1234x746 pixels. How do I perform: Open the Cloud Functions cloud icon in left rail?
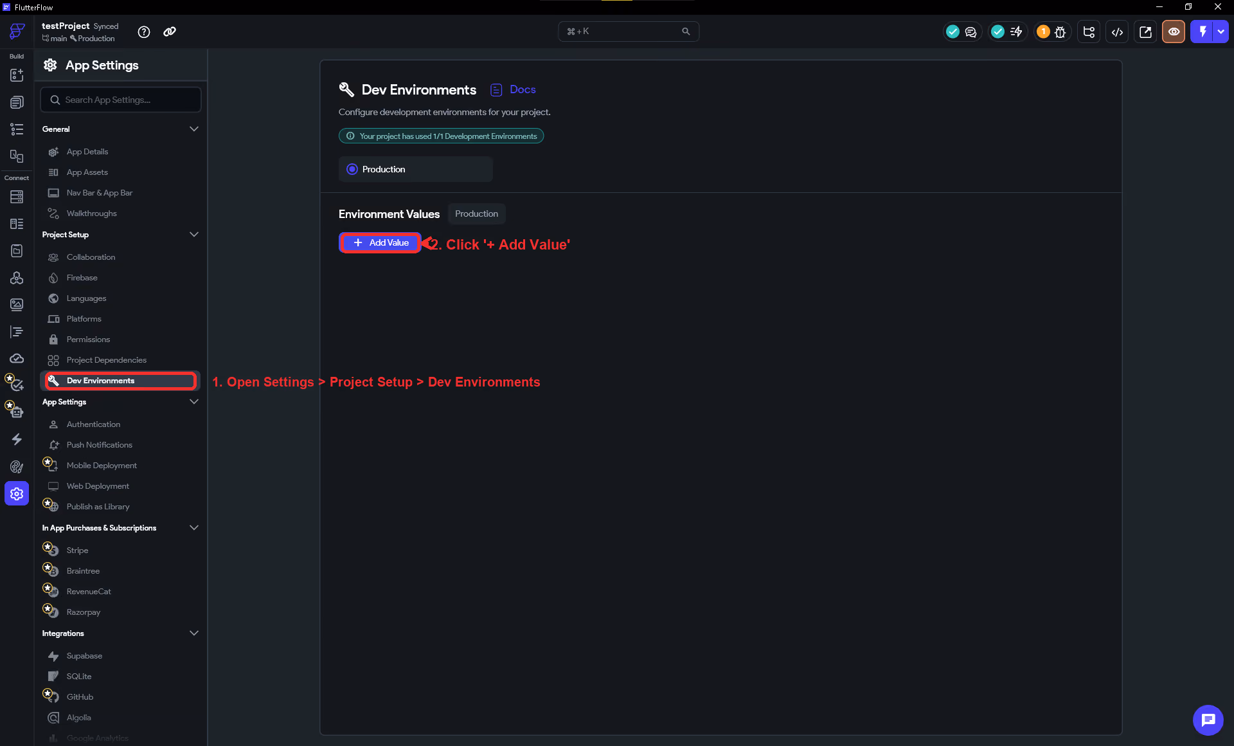[x=17, y=358]
